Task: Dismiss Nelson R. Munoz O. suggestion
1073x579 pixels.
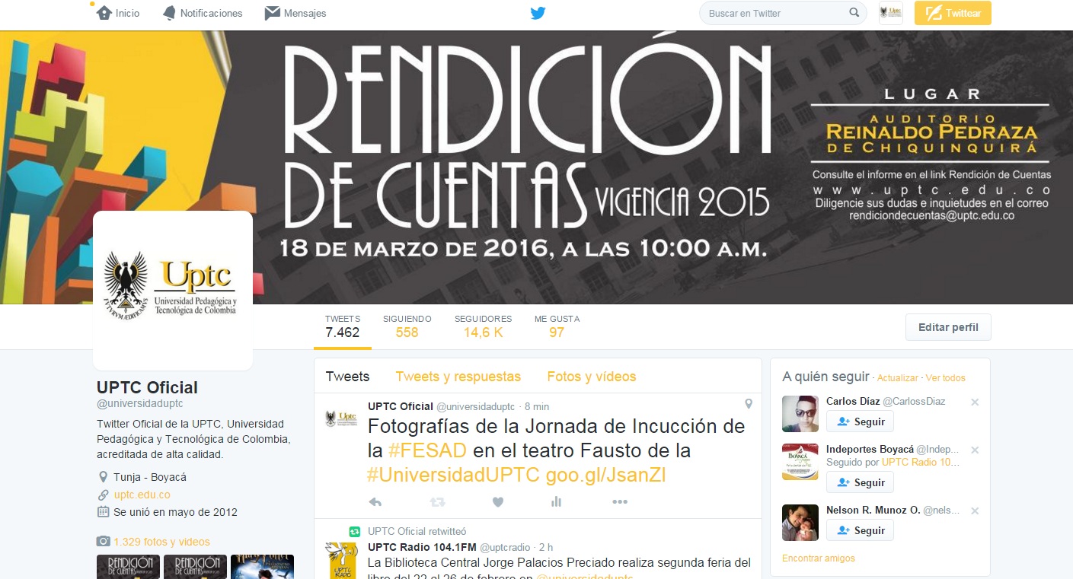Action: 975,511
